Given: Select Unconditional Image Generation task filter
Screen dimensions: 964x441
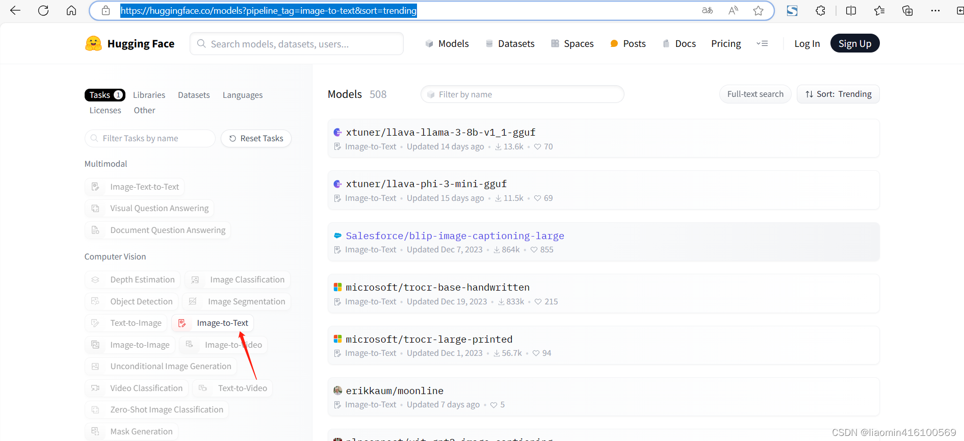Looking at the screenshot, I should pyautogui.click(x=161, y=366).
